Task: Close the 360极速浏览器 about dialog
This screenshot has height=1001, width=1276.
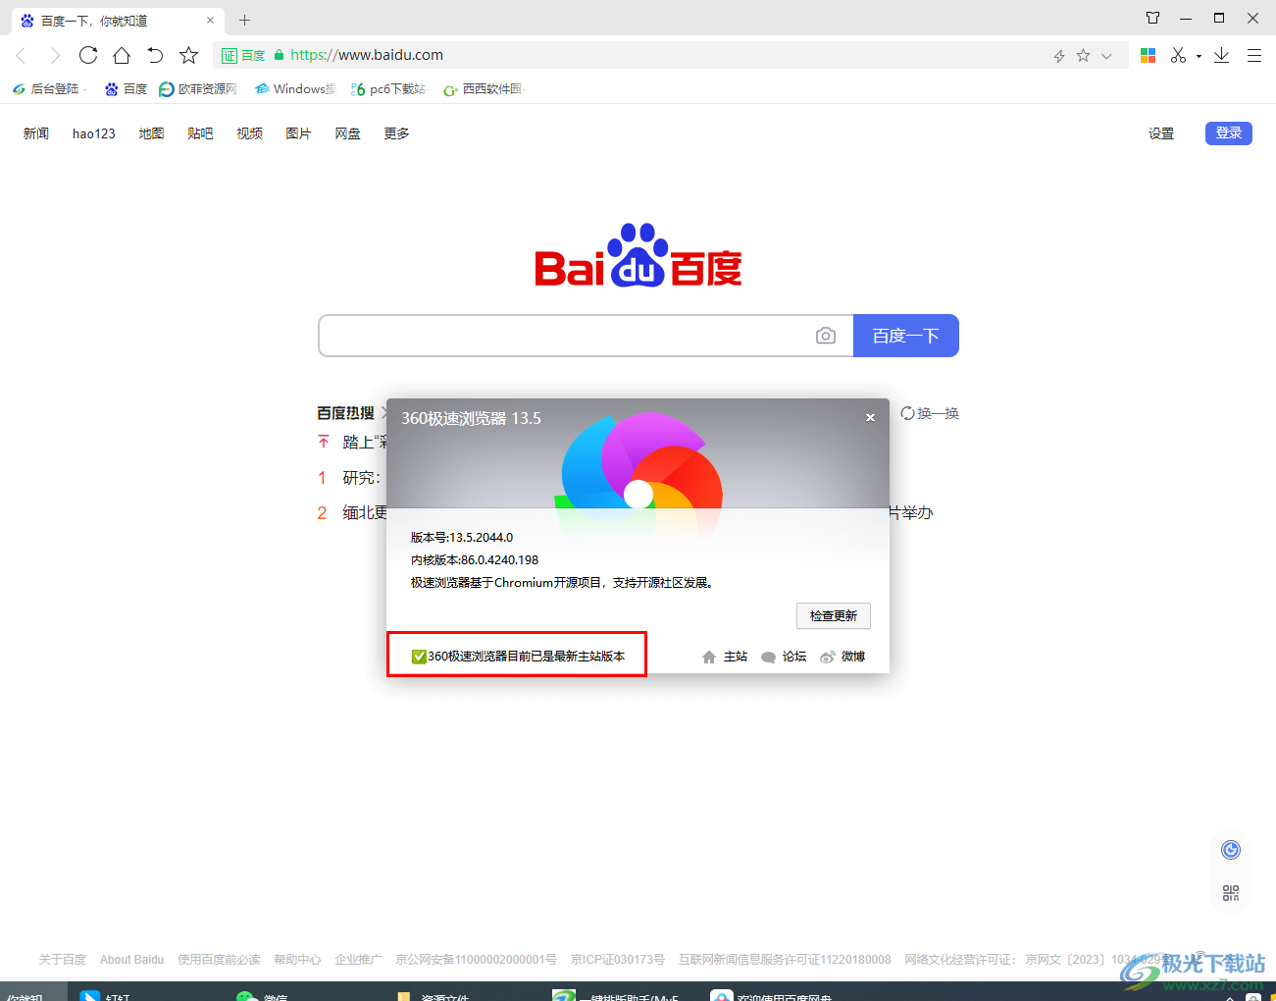Action: click(x=870, y=417)
